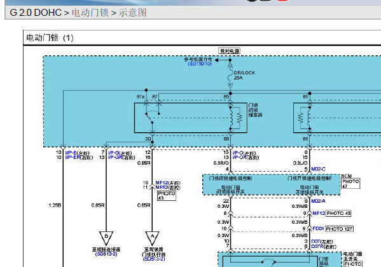
Task: Open the FD01 connector link
Action: coord(318,229)
